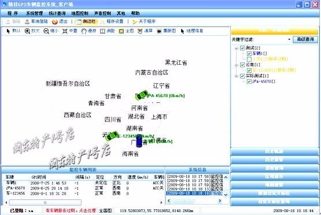Click the 沪A-45678 tree item label
The height and width of the screenshot is (215, 321).
[x=264, y=81]
